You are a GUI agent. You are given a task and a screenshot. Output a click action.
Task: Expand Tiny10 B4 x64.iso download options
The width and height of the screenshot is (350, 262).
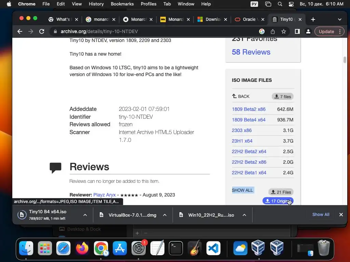tap(85, 215)
